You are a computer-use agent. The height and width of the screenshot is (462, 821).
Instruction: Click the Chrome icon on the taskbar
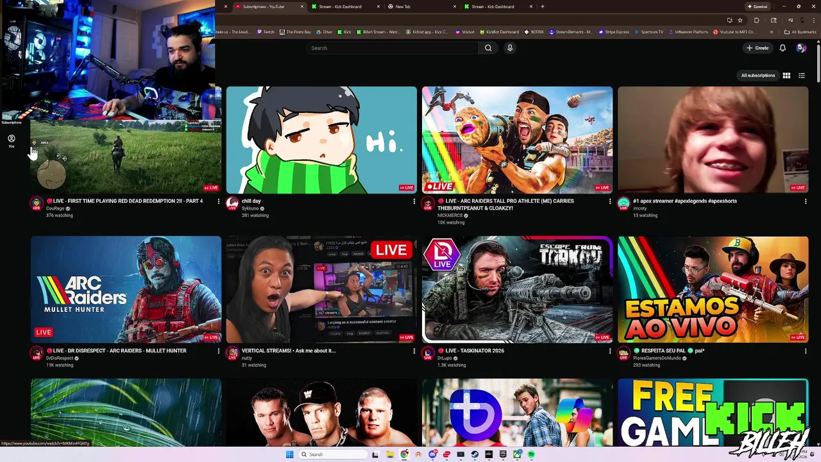[404, 454]
